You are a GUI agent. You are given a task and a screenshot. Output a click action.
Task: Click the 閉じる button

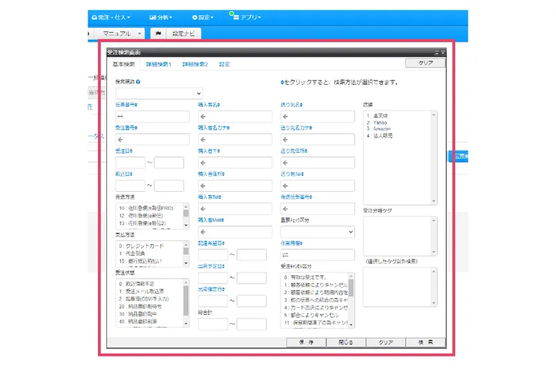click(345, 342)
